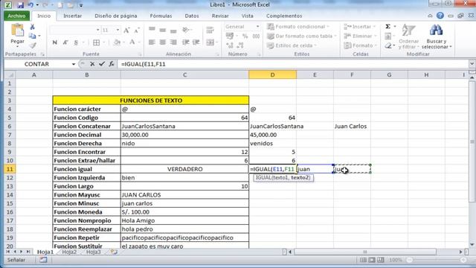Adjust the zoom slider in status bar
Viewport: 476px width, 268px height.
(437, 260)
